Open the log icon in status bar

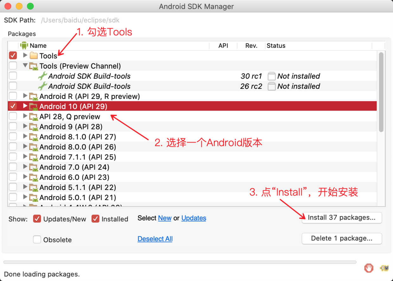tap(384, 268)
